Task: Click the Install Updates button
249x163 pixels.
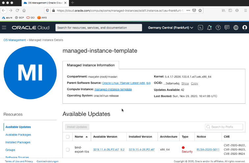Action: pyautogui.click(x=77, y=127)
